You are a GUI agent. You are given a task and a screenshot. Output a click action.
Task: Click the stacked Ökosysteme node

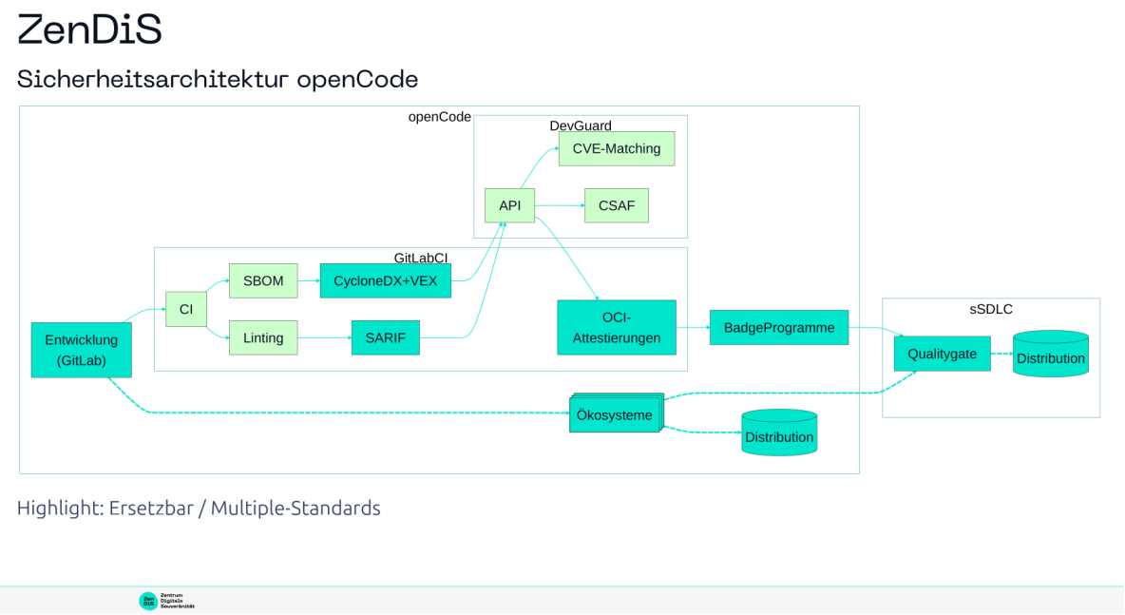(615, 414)
